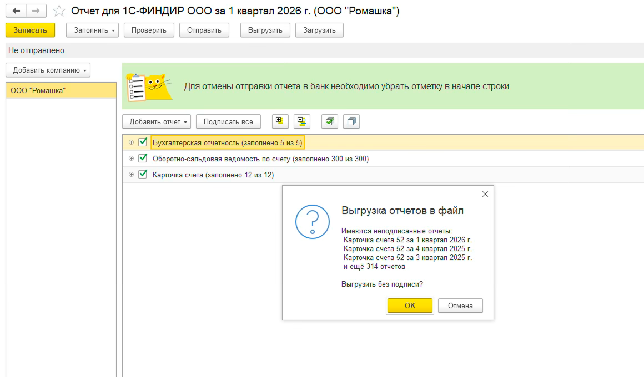Open the Добавить отчет dropdown
The height and width of the screenshot is (377, 644).
[157, 122]
